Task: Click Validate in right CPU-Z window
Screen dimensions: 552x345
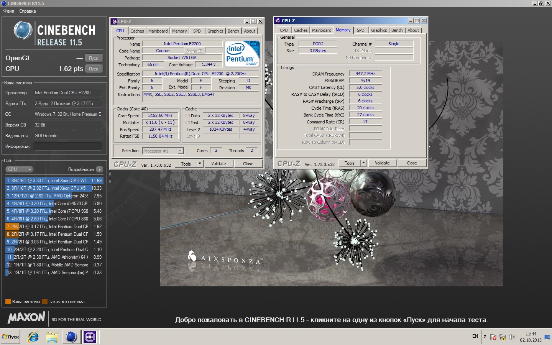Action: (382, 163)
